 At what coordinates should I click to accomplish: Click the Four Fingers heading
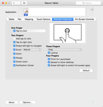click(x=52, y=56)
